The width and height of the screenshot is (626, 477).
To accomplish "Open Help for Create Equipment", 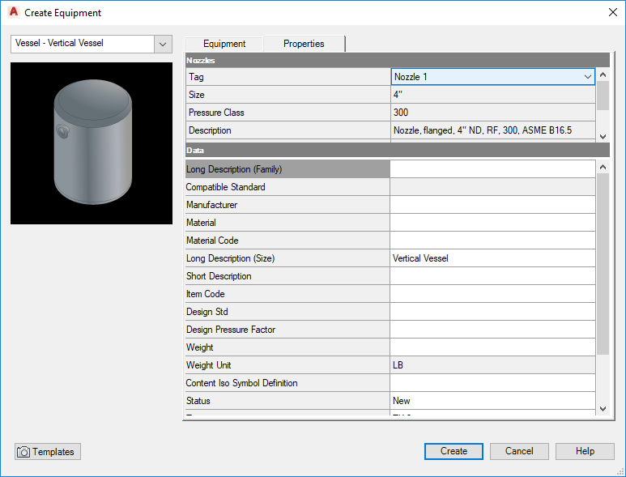I will tap(585, 451).
